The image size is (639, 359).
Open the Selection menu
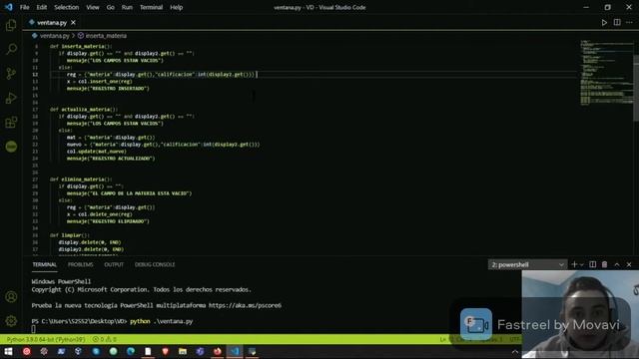point(67,7)
